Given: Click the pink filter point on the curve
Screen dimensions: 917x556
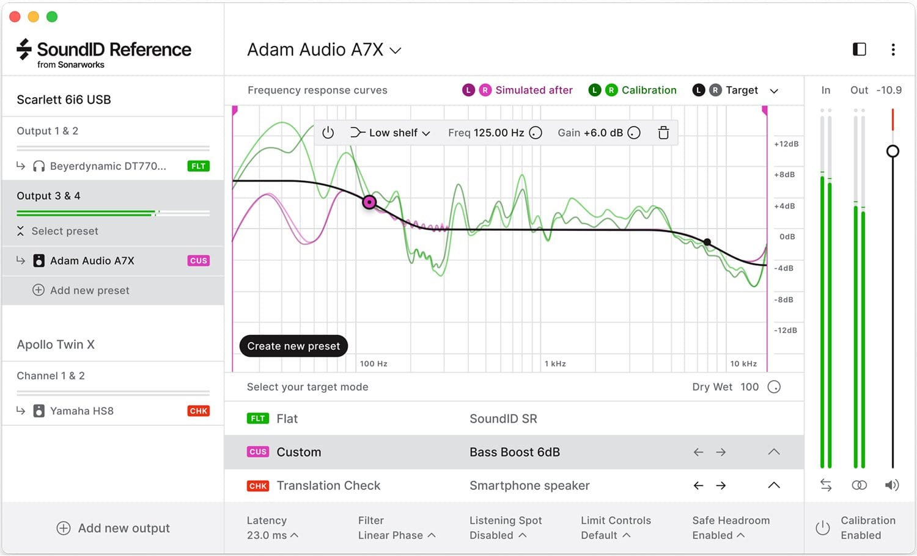Looking at the screenshot, I should [x=369, y=202].
